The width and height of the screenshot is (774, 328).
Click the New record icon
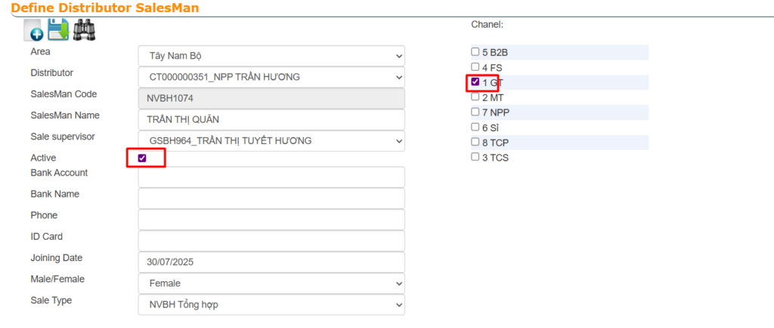pyautogui.click(x=34, y=31)
